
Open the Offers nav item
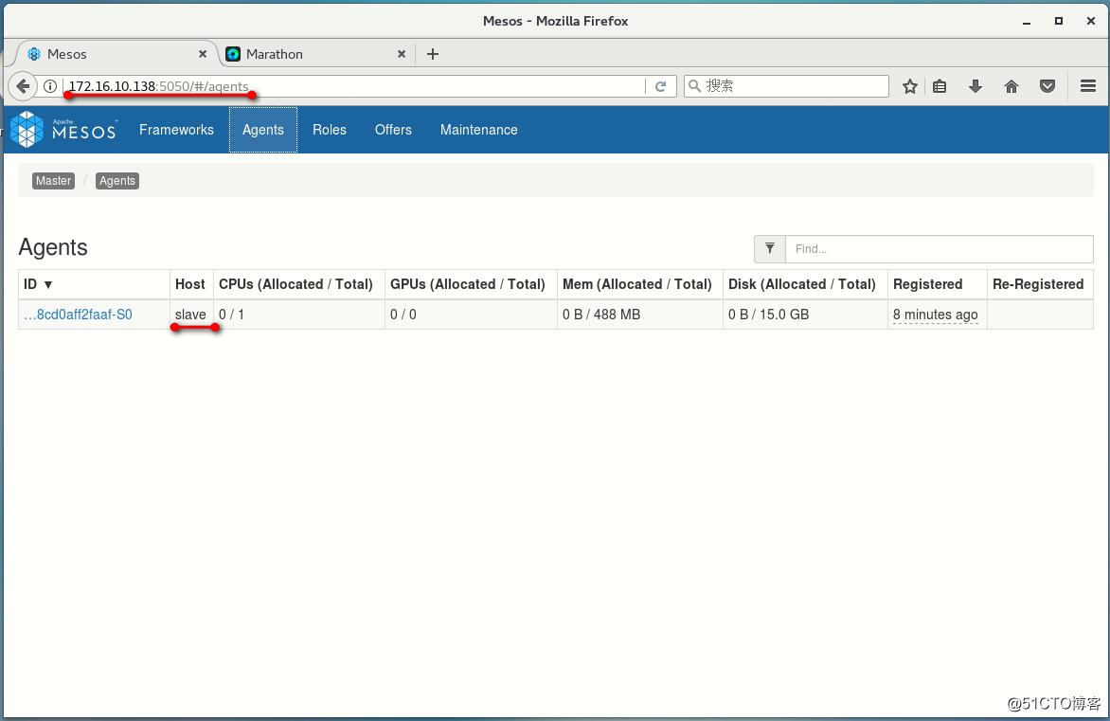(393, 130)
